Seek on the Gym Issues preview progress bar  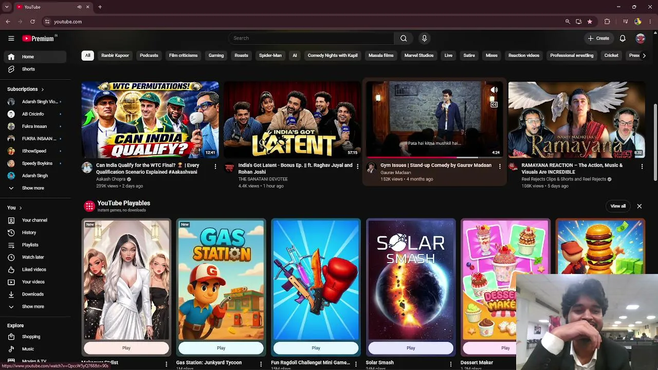[x=434, y=157]
